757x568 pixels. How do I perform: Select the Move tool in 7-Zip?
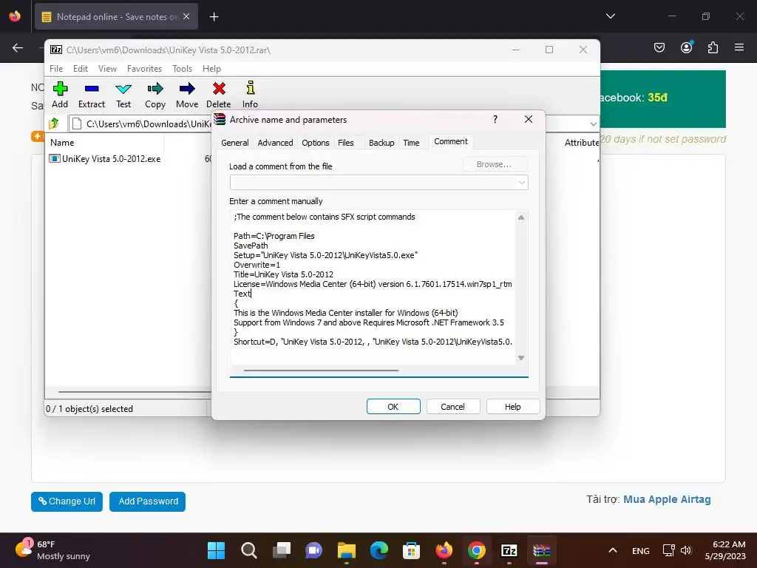[x=187, y=95]
